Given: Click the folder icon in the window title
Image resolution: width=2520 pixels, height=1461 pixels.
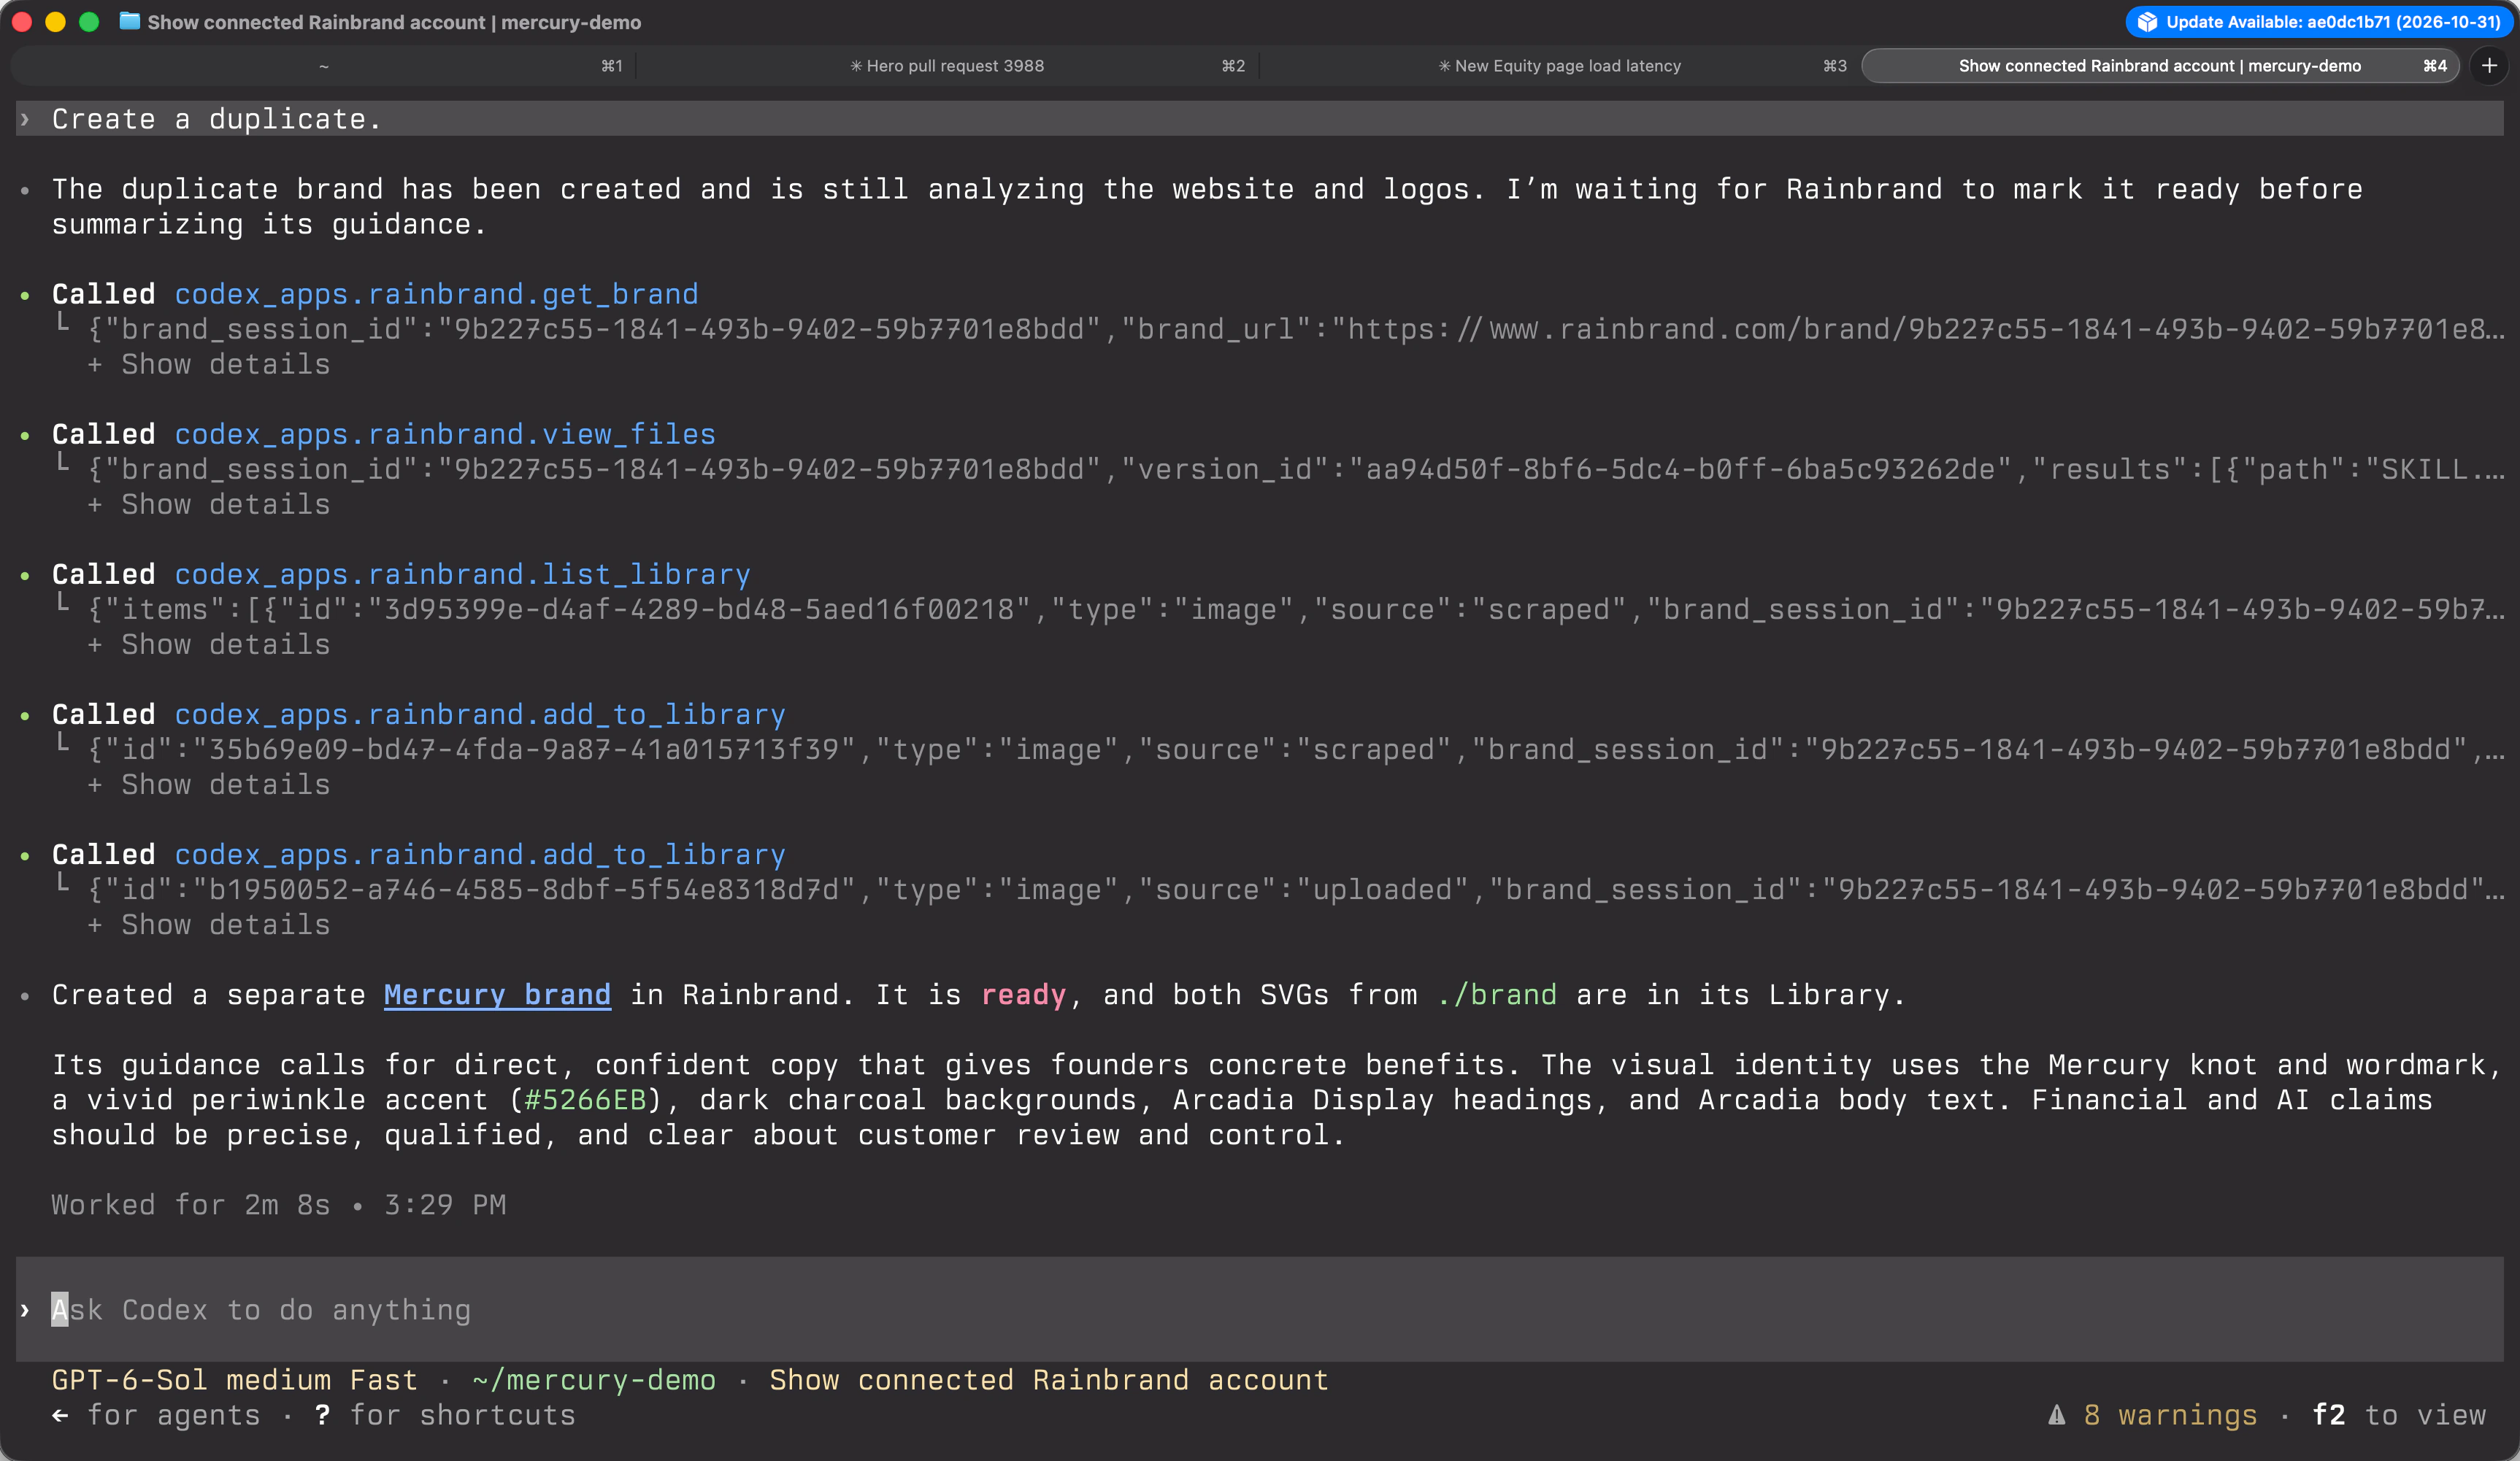Looking at the screenshot, I should click(129, 22).
